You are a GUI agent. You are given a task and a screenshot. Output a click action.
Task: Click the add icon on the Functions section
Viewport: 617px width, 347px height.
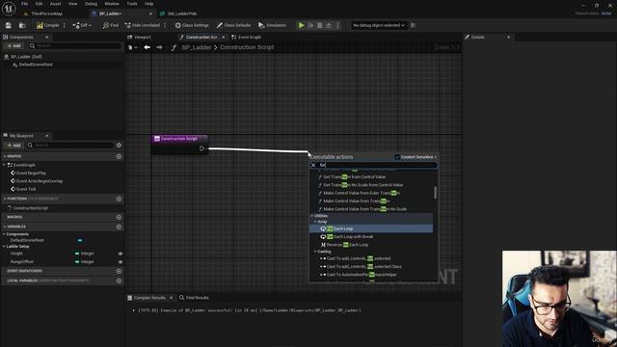pos(119,199)
